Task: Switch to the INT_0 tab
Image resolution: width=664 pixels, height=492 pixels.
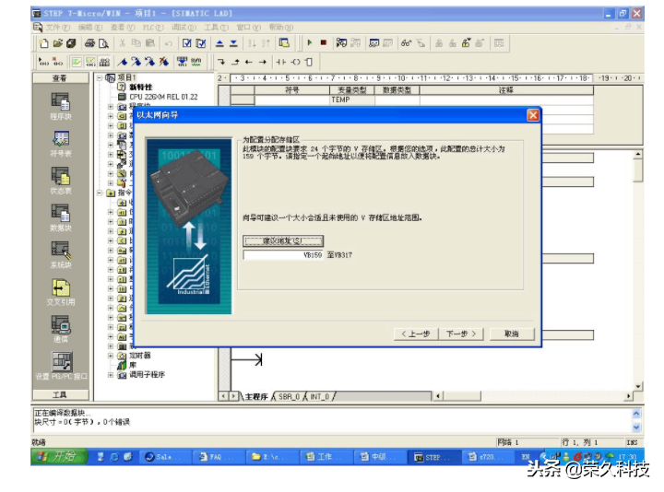Action: tap(319, 396)
